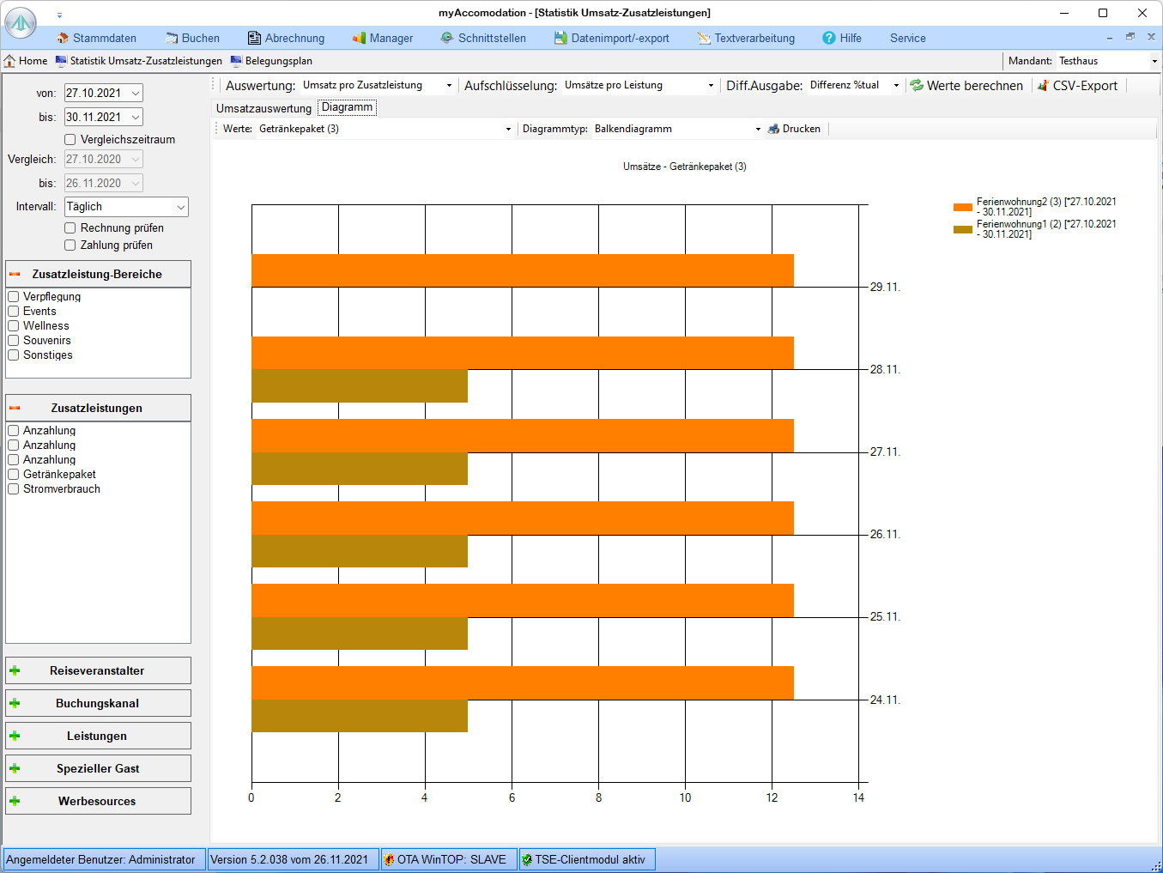Click the Werte berechnen refresh icon
The image size is (1163, 873).
pos(917,86)
